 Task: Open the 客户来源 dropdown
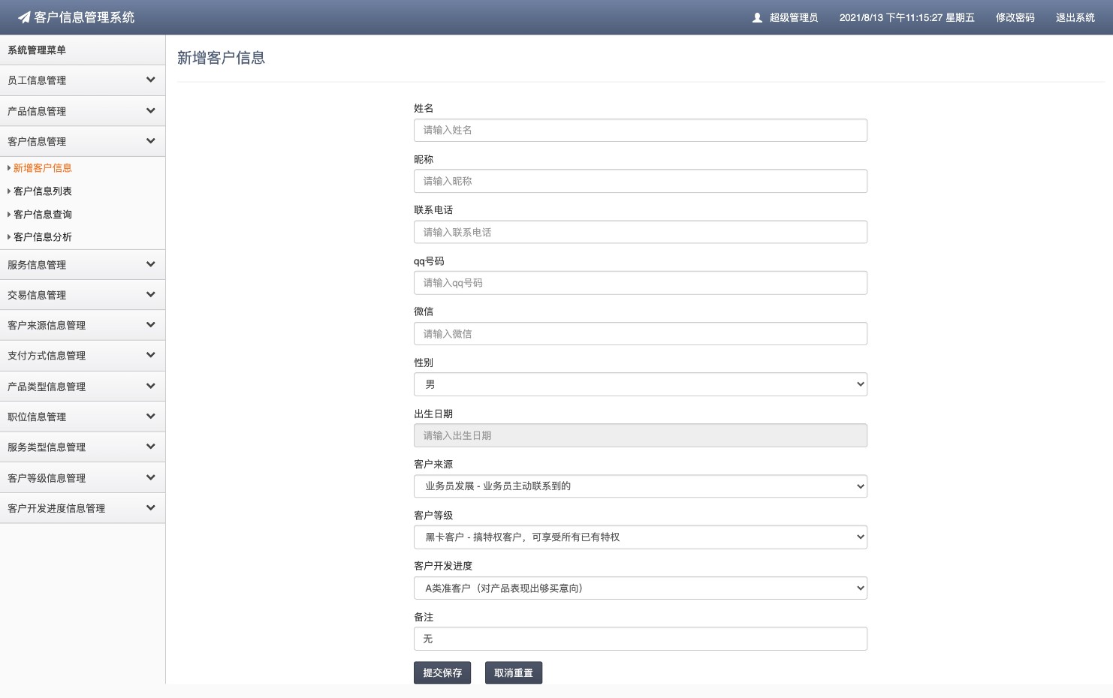click(641, 486)
